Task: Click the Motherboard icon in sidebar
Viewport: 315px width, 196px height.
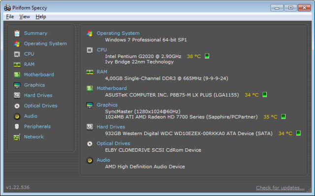Action: point(17,75)
